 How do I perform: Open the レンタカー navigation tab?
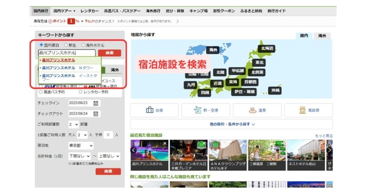click(x=90, y=11)
